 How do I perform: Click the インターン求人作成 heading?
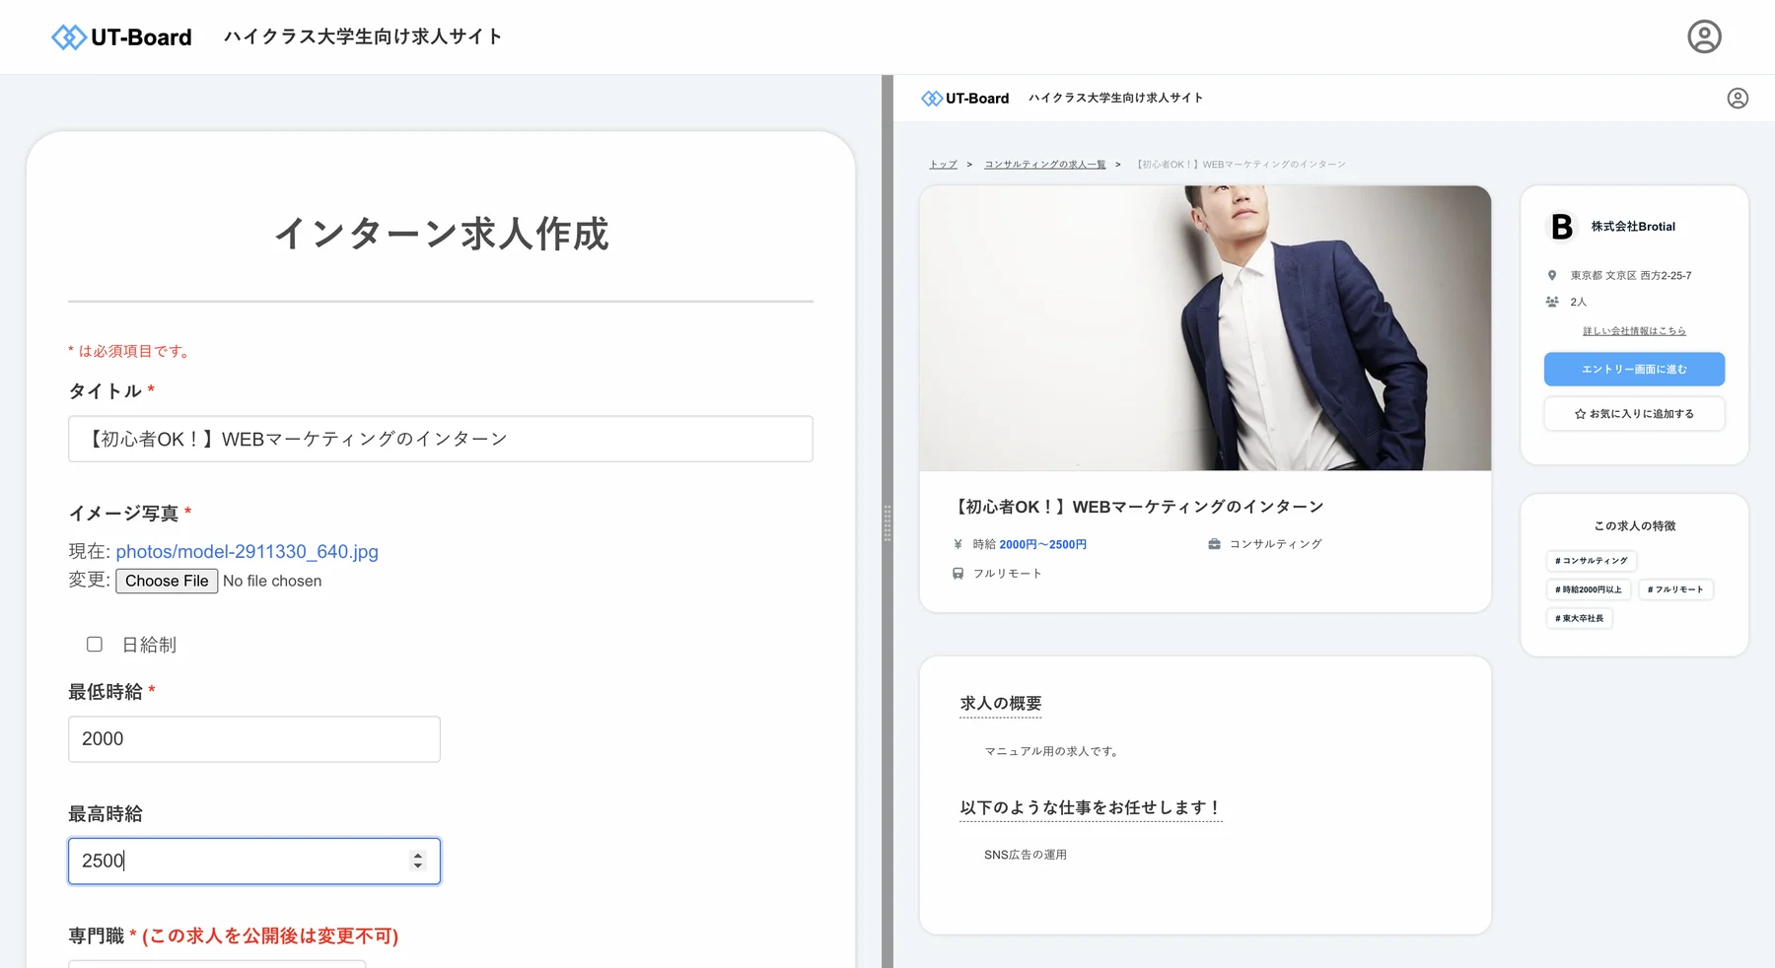click(441, 235)
